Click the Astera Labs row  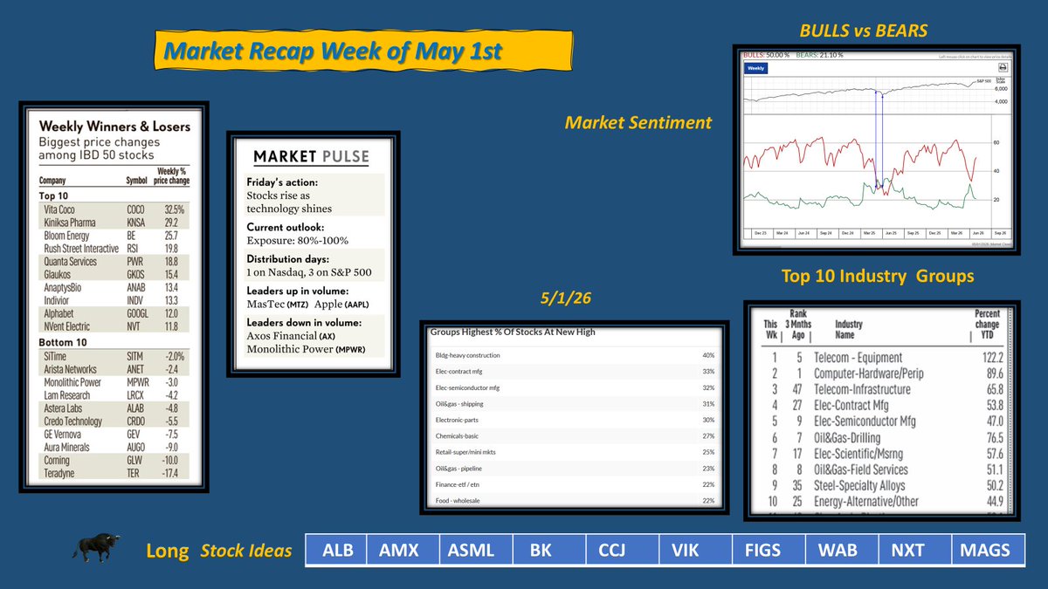pos(113,408)
